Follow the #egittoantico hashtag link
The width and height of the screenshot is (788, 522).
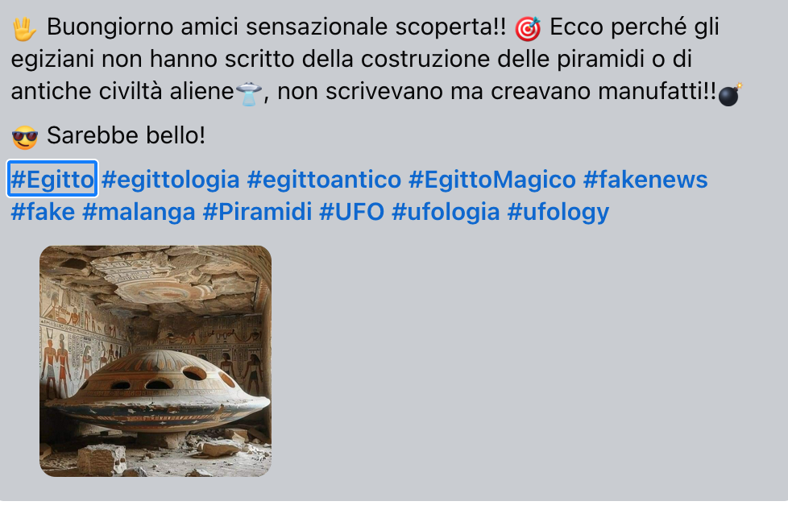[324, 180]
